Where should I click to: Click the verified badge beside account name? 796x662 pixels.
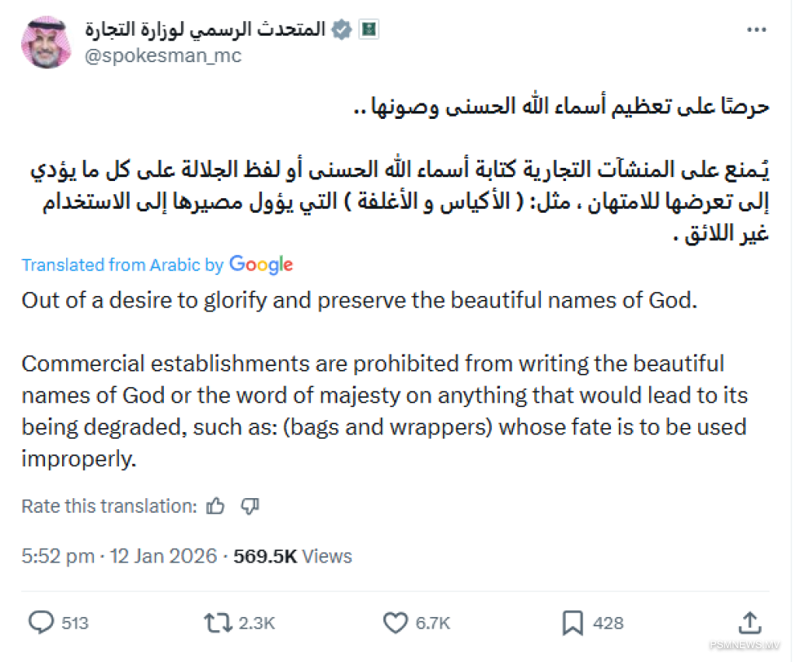(340, 30)
